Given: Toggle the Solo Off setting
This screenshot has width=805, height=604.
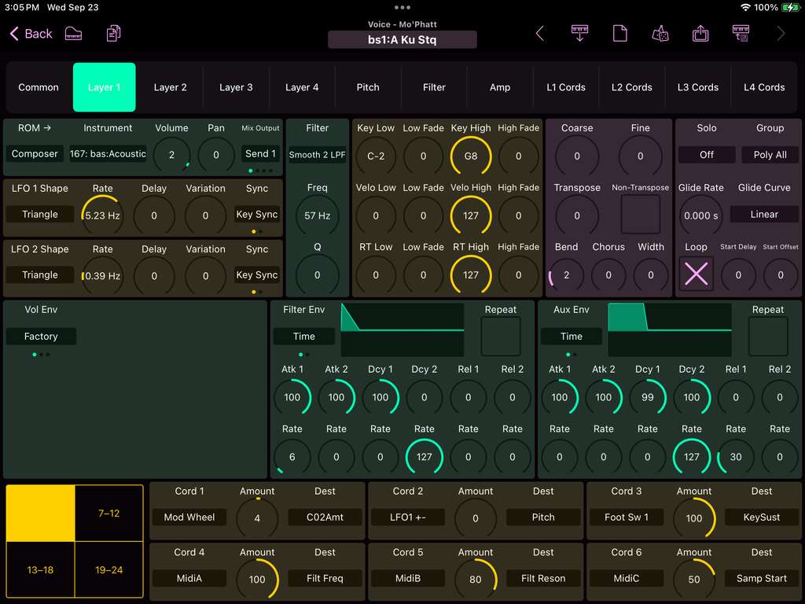Looking at the screenshot, I should pyautogui.click(x=707, y=155).
